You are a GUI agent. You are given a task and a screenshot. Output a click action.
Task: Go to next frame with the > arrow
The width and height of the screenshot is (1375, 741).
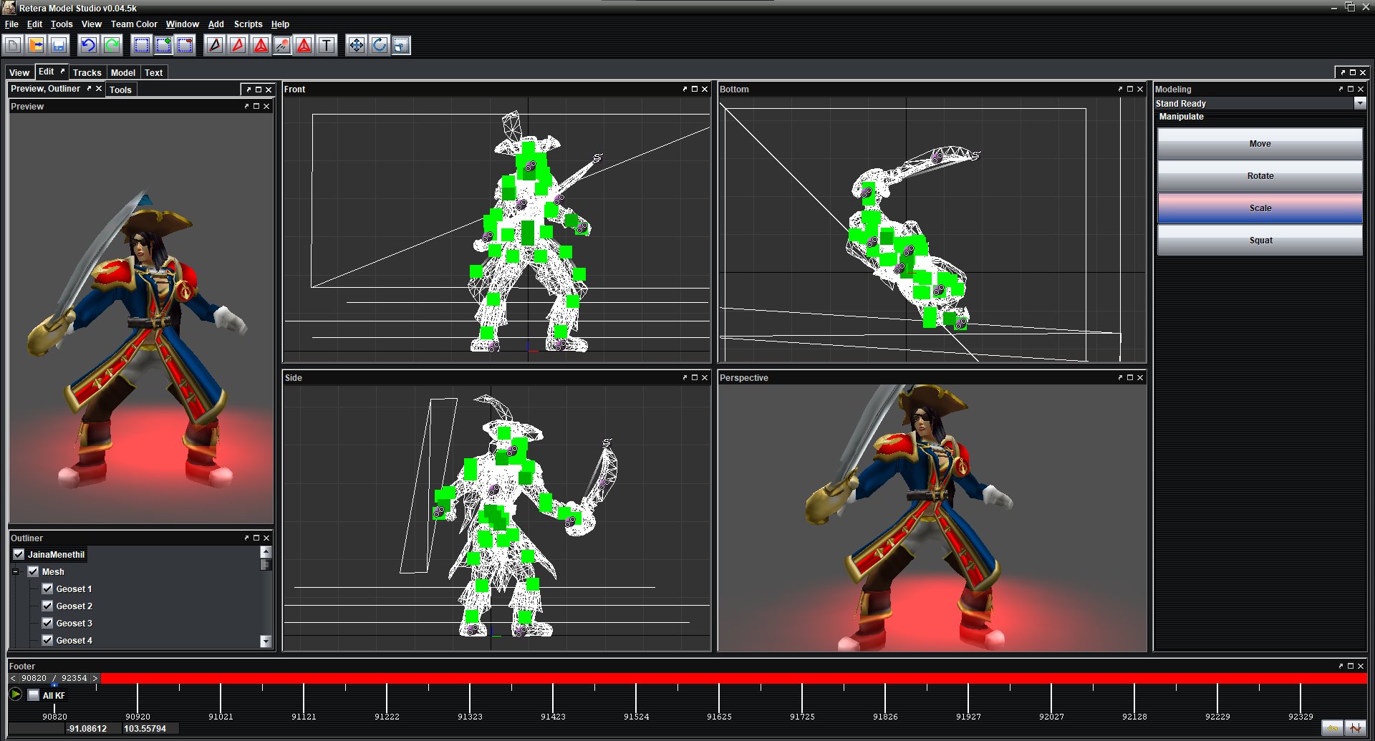[95, 678]
